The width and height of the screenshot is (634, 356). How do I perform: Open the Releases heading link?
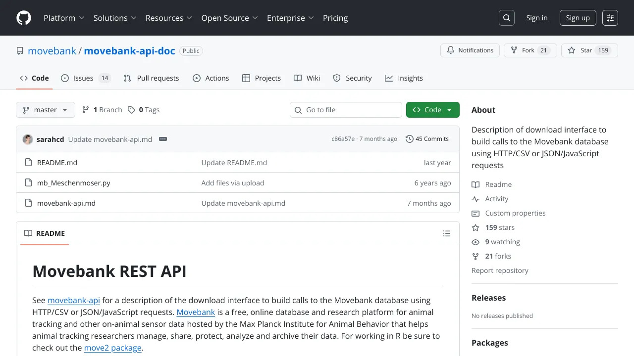pyautogui.click(x=489, y=298)
